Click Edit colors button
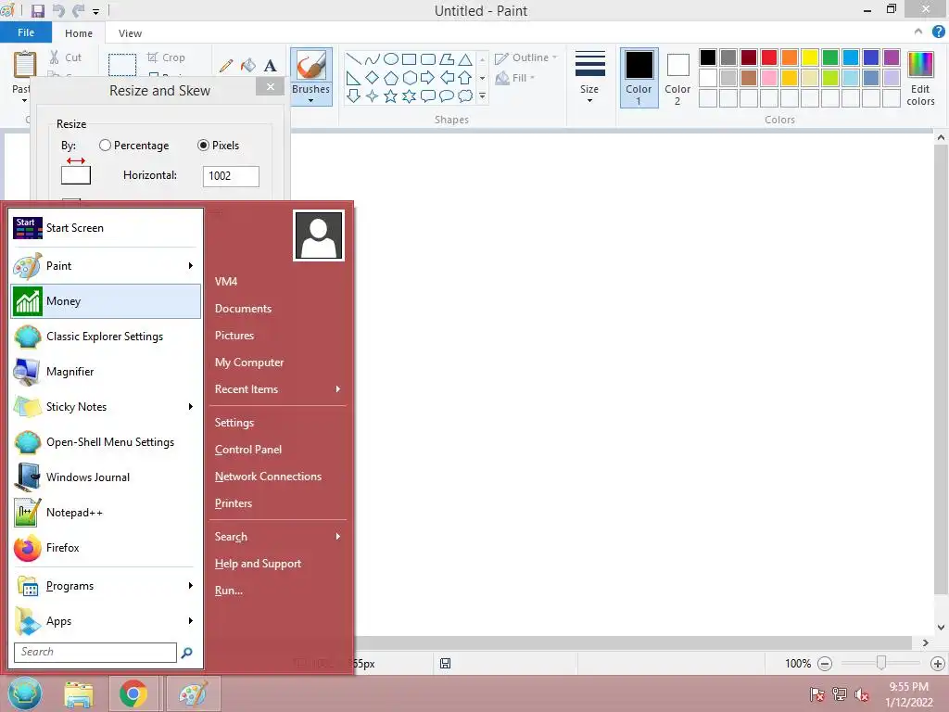 (x=920, y=79)
